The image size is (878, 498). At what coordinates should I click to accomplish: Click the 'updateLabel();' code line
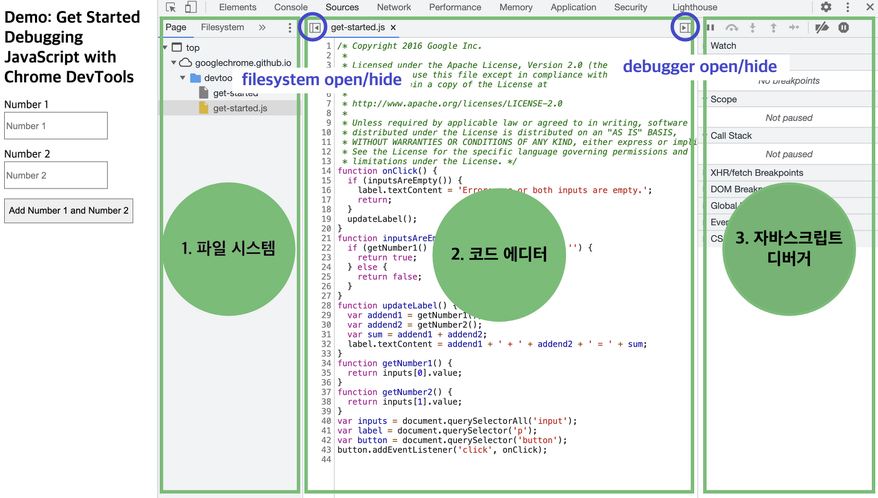click(382, 219)
